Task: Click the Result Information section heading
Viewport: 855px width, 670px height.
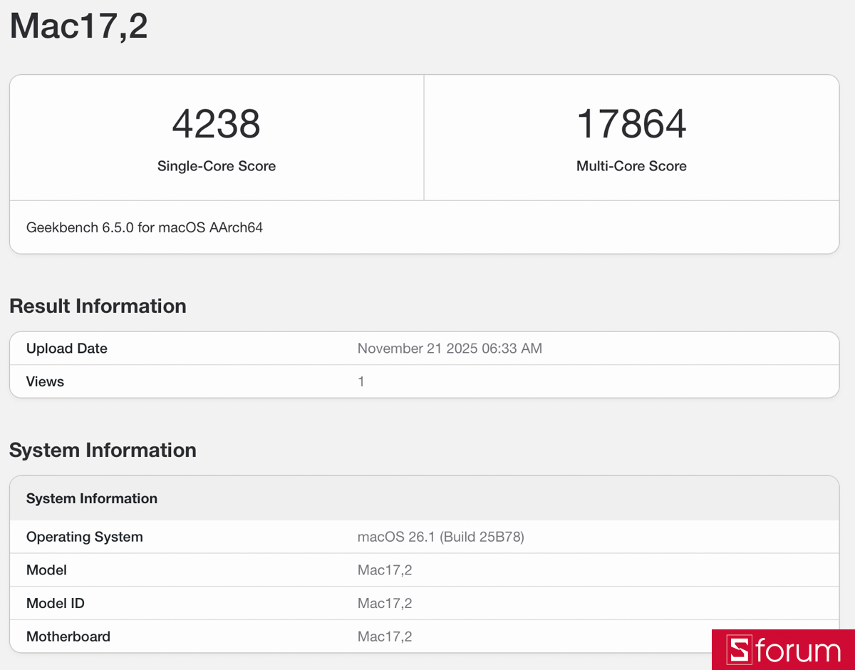Action: click(x=98, y=306)
